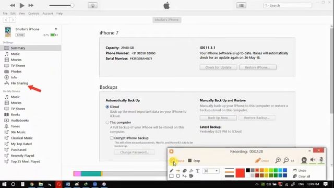The image size is (334, 188).
Task: Select the ellipse shape tool
Action: 178,176
